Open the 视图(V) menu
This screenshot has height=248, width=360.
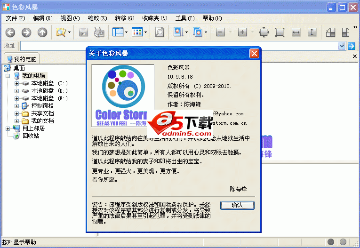click(x=70, y=18)
